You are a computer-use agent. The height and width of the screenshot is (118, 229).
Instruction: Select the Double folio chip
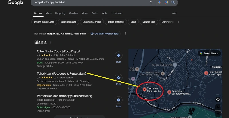pyautogui.click(x=149, y=22)
